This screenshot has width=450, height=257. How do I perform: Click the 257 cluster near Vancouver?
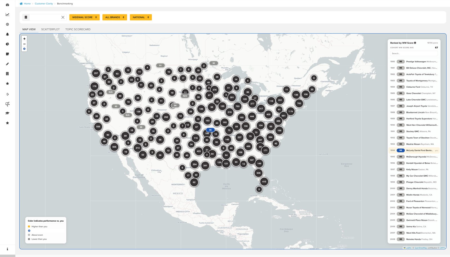pos(96,73)
